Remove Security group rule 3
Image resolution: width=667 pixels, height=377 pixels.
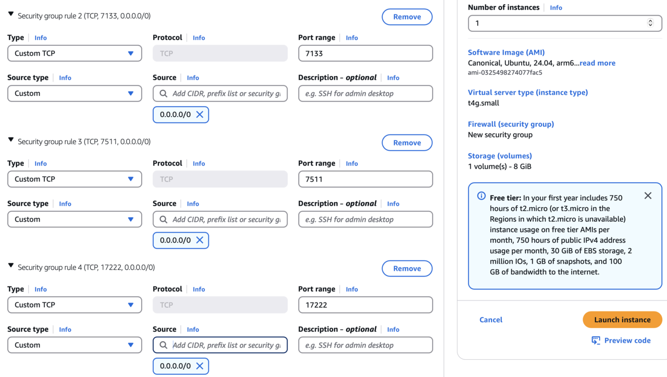[x=407, y=143]
